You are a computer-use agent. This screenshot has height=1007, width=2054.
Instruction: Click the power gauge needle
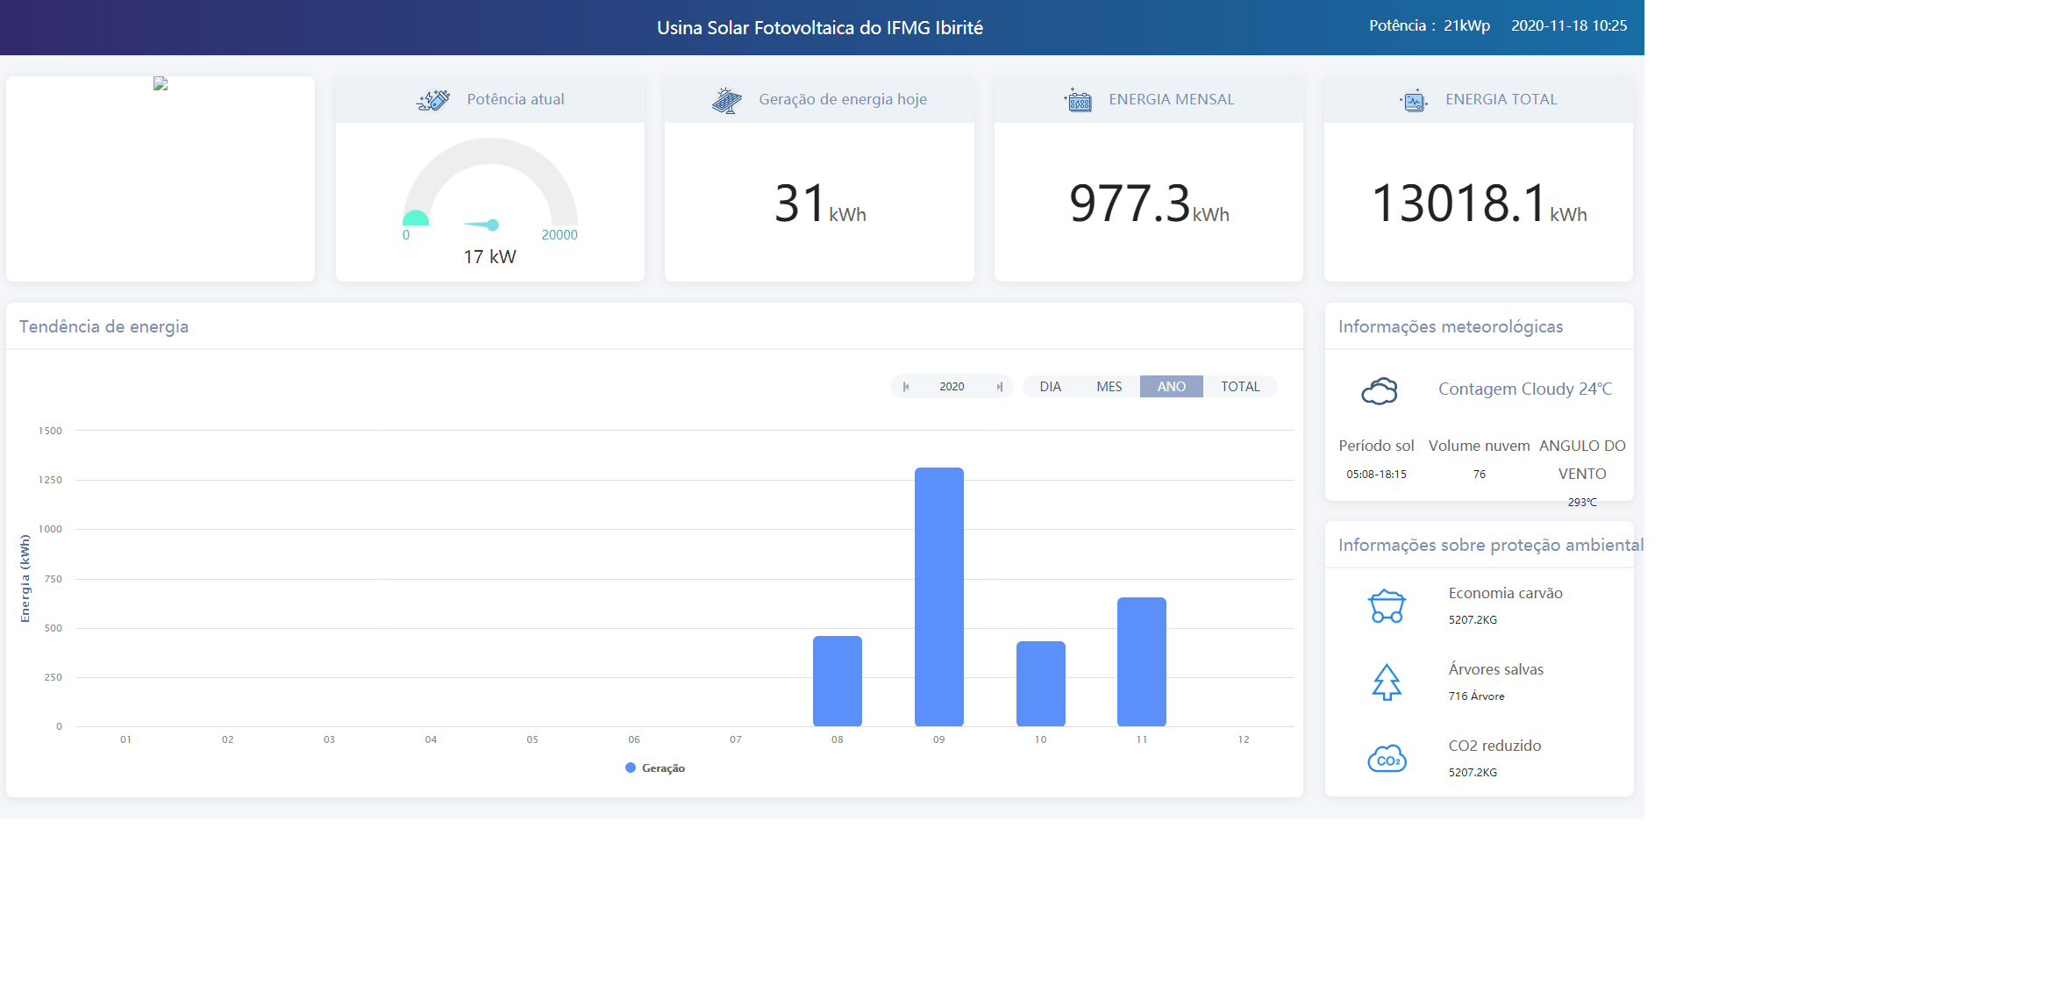pyautogui.click(x=484, y=225)
